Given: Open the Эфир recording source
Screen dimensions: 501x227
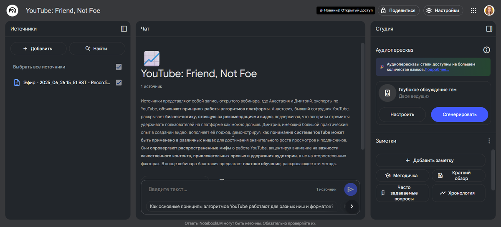Looking at the screenshot, I should coord(67,83).
